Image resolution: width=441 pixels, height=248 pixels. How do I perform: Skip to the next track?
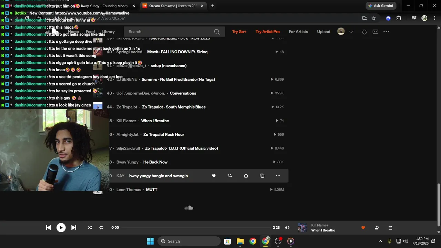coord(73,228)
